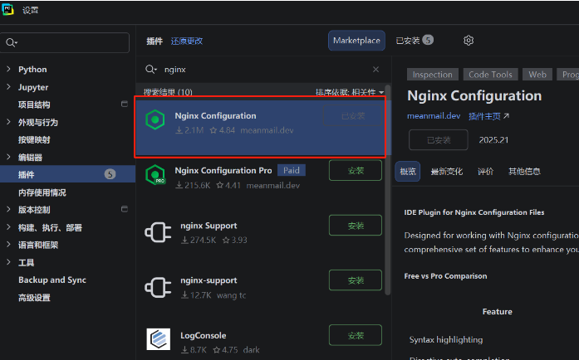The width and height of the screenshot is (579, 360).
Task: Click the plugin settings gear icon
Action: point(469,41)
